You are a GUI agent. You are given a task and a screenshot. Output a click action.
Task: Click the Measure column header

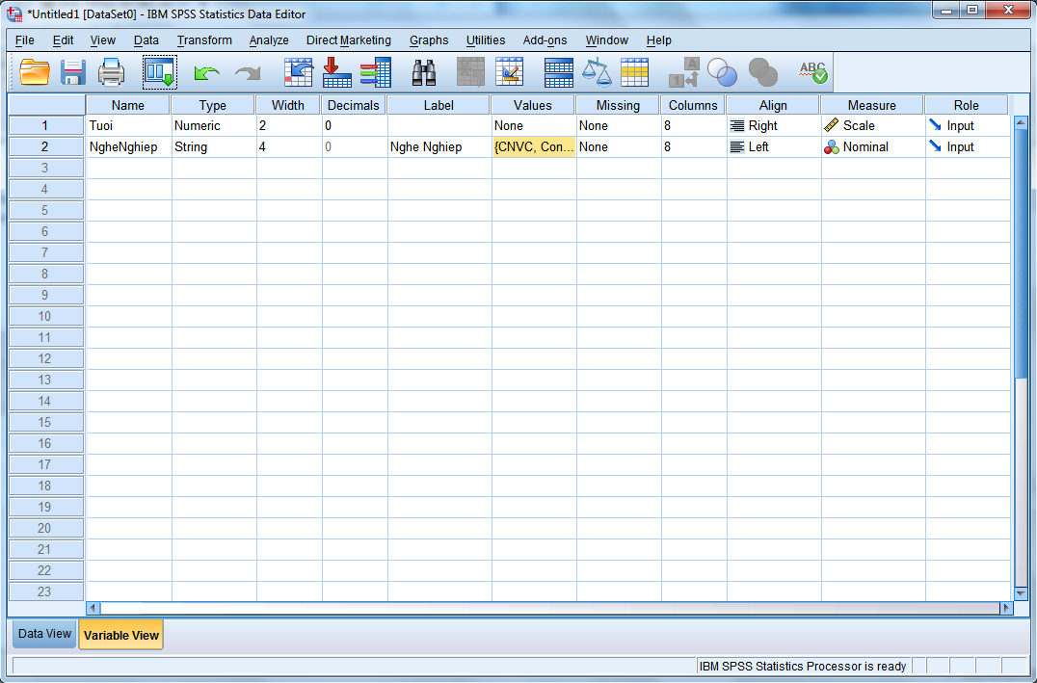pyautogui.click(x=871, y=105)
